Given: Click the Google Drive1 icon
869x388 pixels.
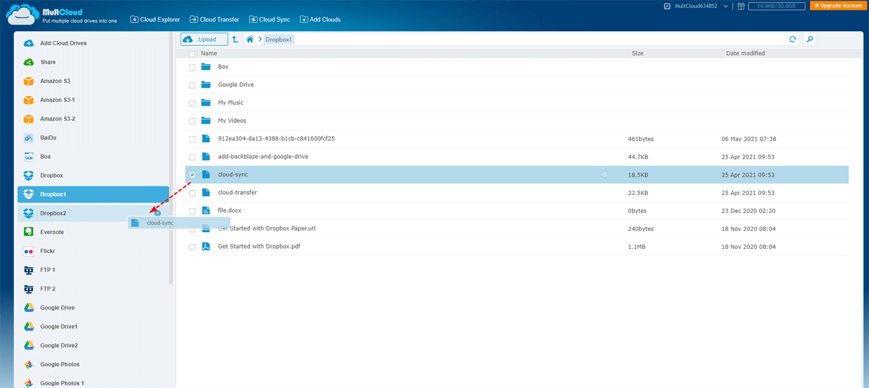Looking at the screenshot, I should tap(29, 327).
